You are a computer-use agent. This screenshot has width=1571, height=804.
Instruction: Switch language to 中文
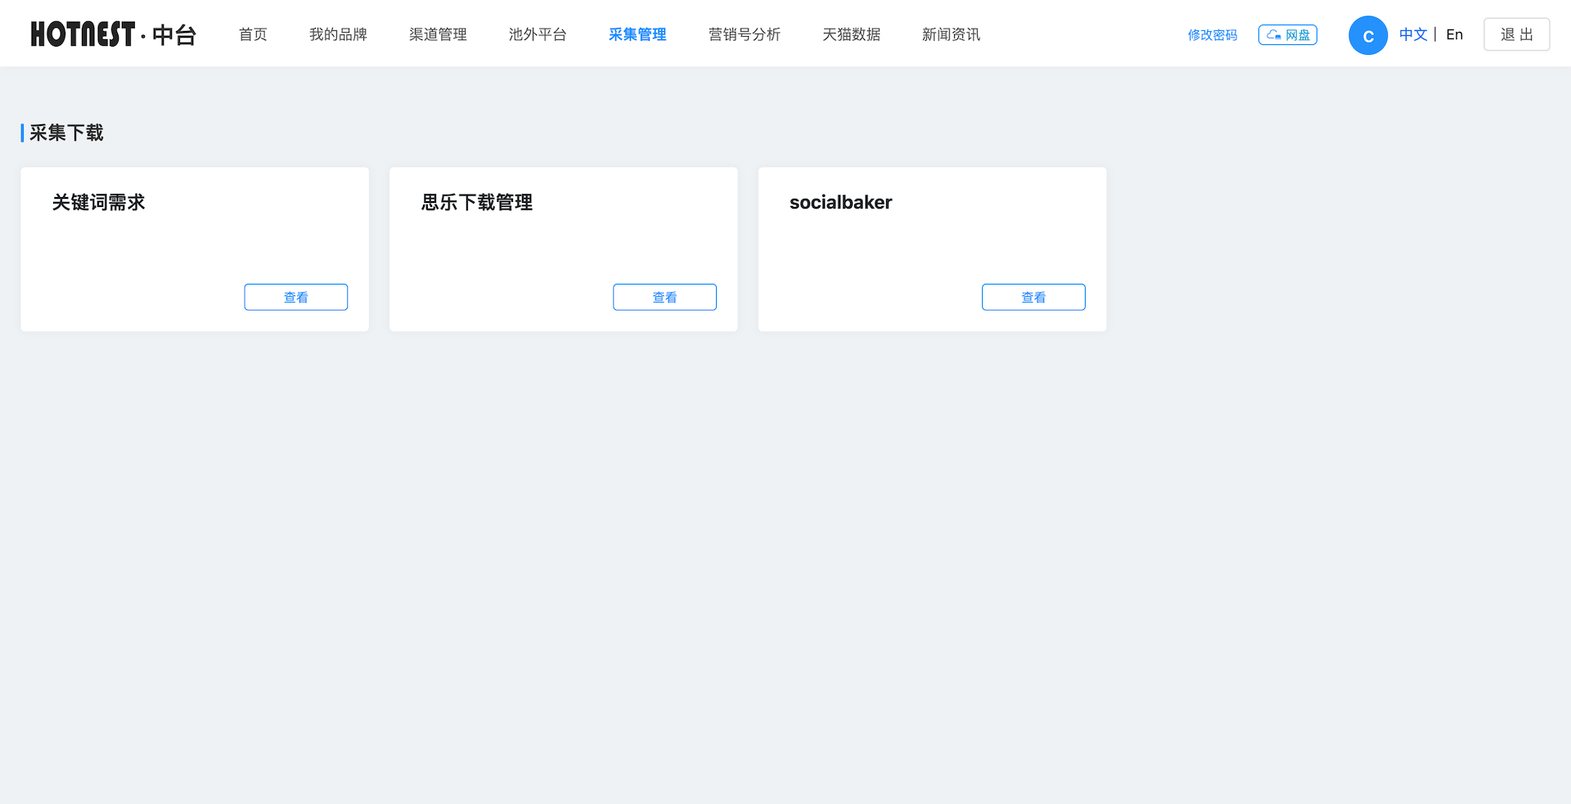(1413, 34)
